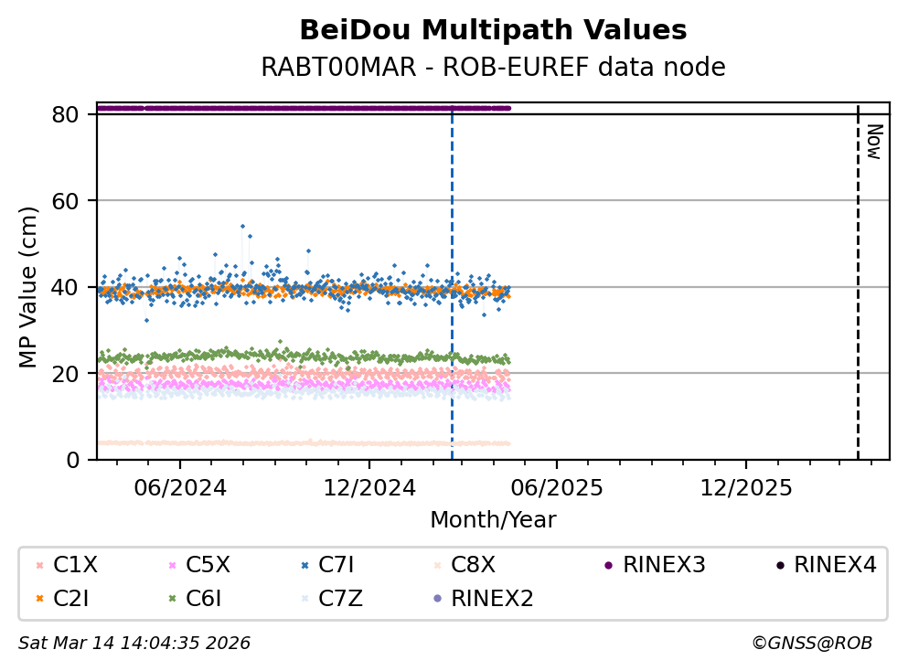The image size is (908, 671).
Task: Select the 06/2024 x-axis tick label
Action: pyautogui.click(x=180, y=486)
